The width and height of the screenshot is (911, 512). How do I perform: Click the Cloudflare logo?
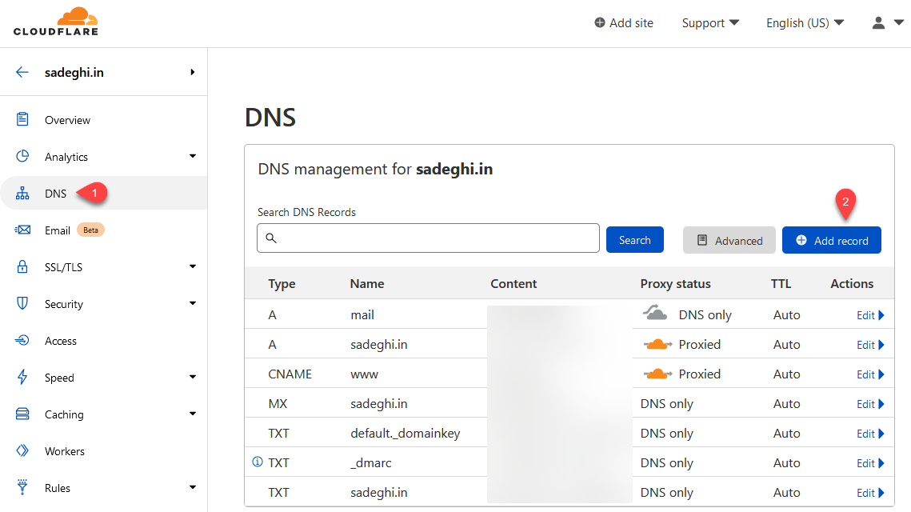(x=56, y=22)
